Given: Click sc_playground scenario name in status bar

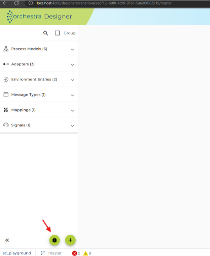Looking at the screenshot, I should (x=17, y=253).
